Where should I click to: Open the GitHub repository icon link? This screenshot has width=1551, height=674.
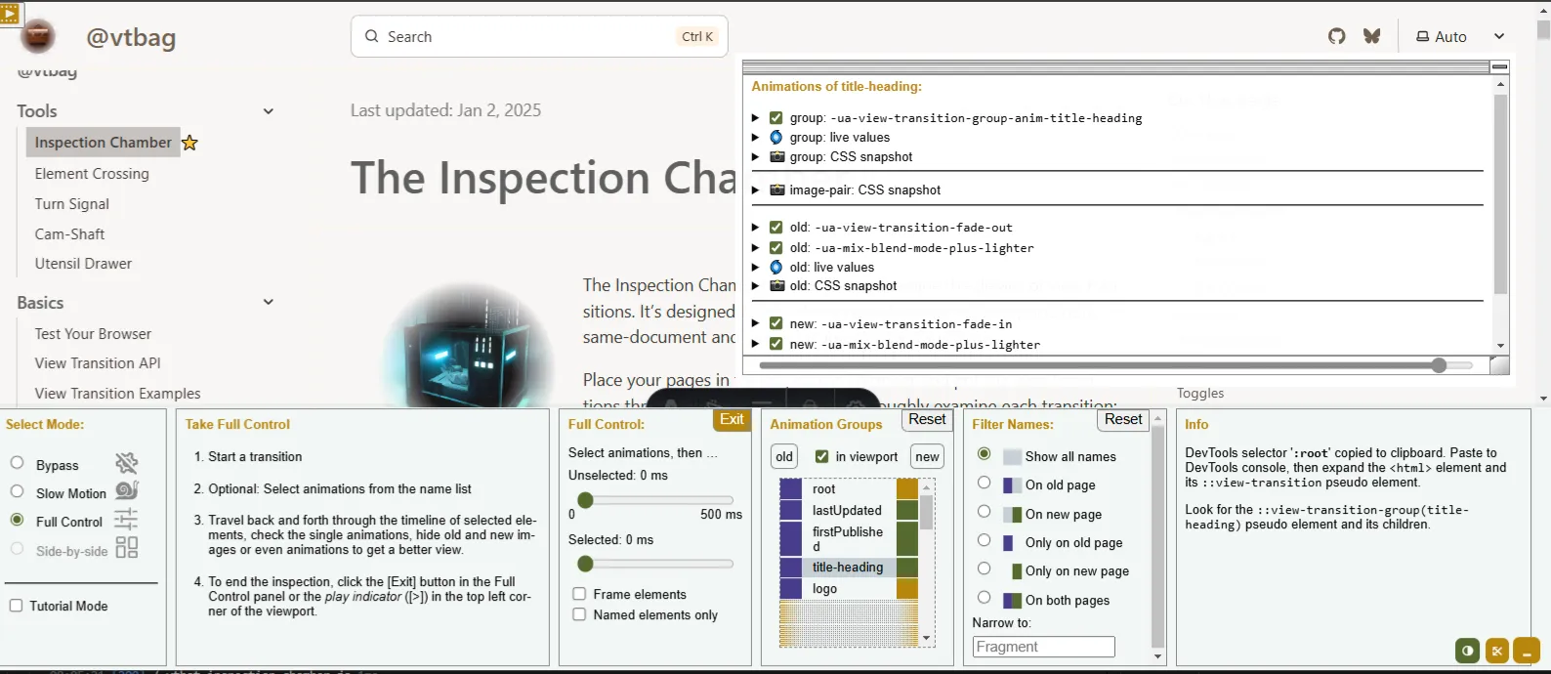click(x=1337, y=36)
